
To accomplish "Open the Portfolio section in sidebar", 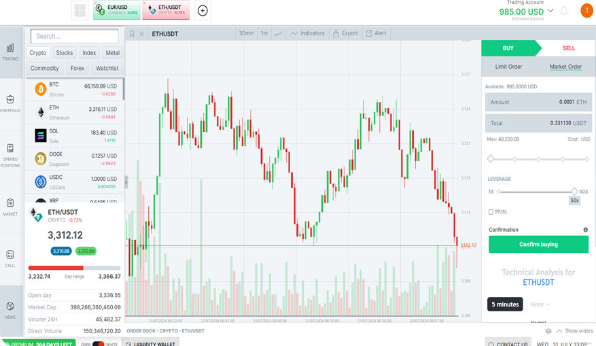I will (10, 103).
